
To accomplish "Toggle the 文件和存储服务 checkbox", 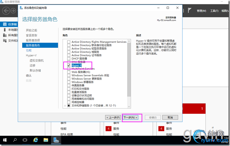I will click(69, 106).
